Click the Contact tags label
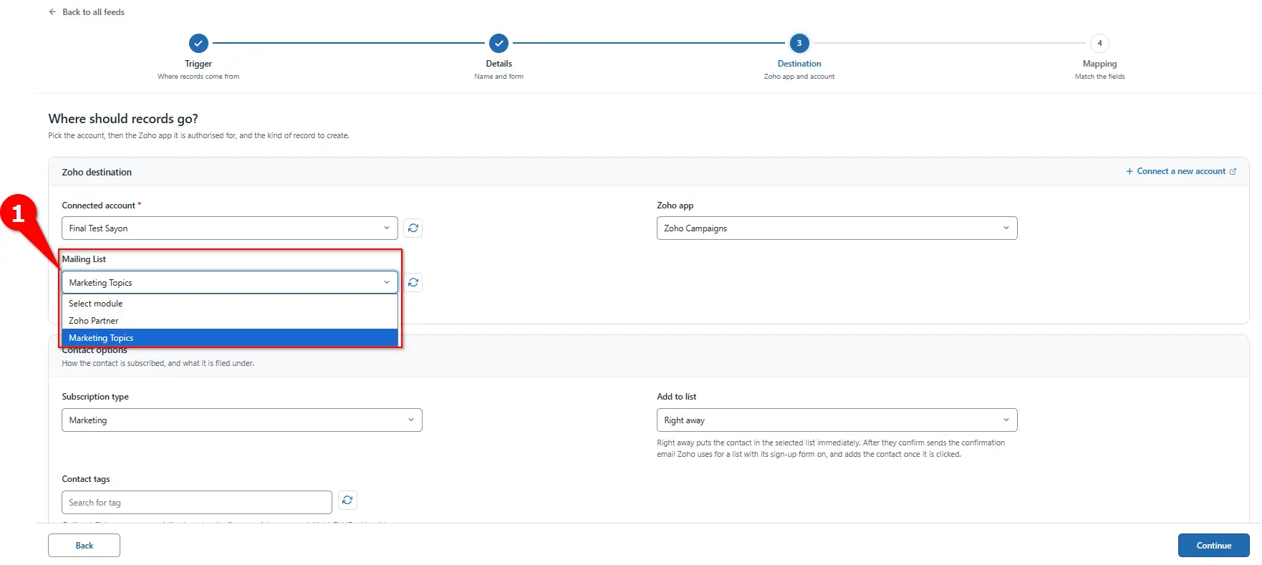Screen dimensions: 1262x565 click(x=86, y=479)
